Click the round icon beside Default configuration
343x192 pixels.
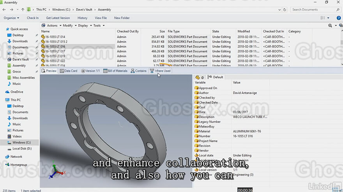point(203,77)
